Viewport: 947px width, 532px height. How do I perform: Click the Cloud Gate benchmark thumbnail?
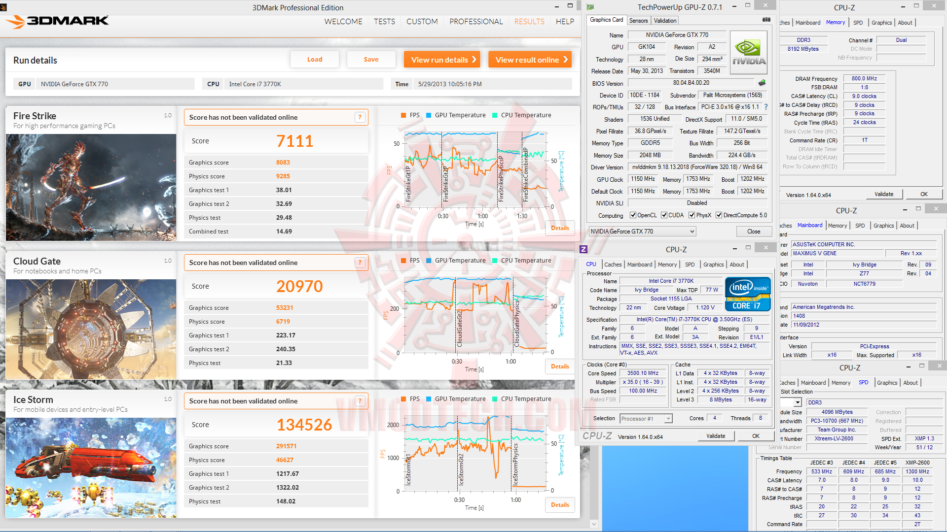point(91,329)
